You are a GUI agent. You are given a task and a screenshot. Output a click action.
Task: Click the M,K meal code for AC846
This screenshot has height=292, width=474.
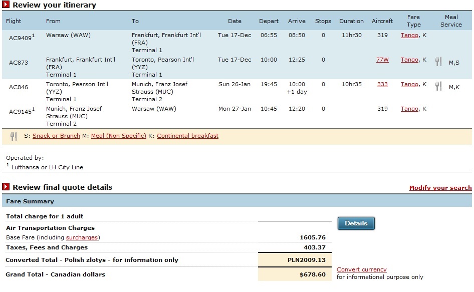click(454, 87)
